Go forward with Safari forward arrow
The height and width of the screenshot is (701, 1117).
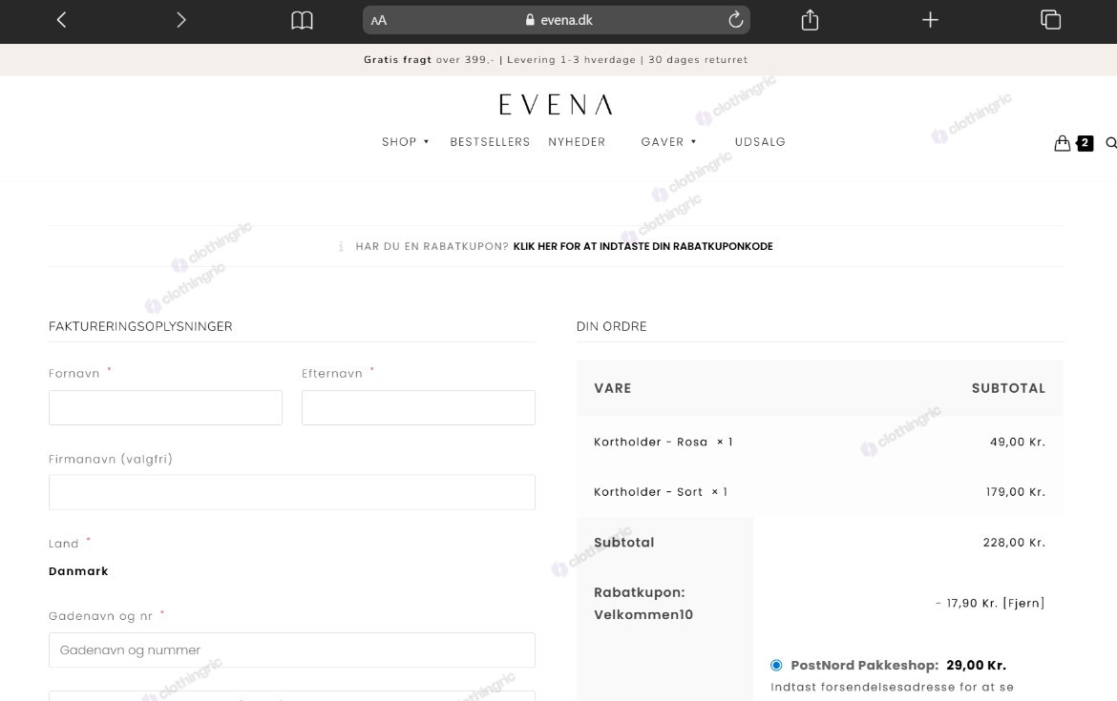click(x=181, y=20)
